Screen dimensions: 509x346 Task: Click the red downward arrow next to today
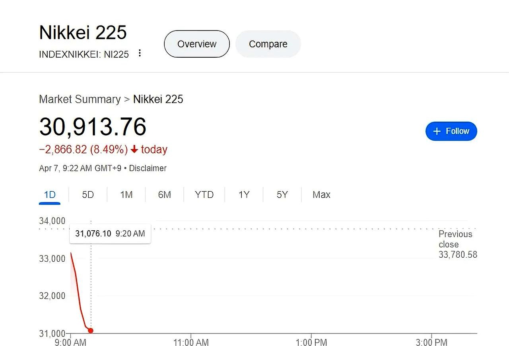pyautogui.click(x=134, y=150)
